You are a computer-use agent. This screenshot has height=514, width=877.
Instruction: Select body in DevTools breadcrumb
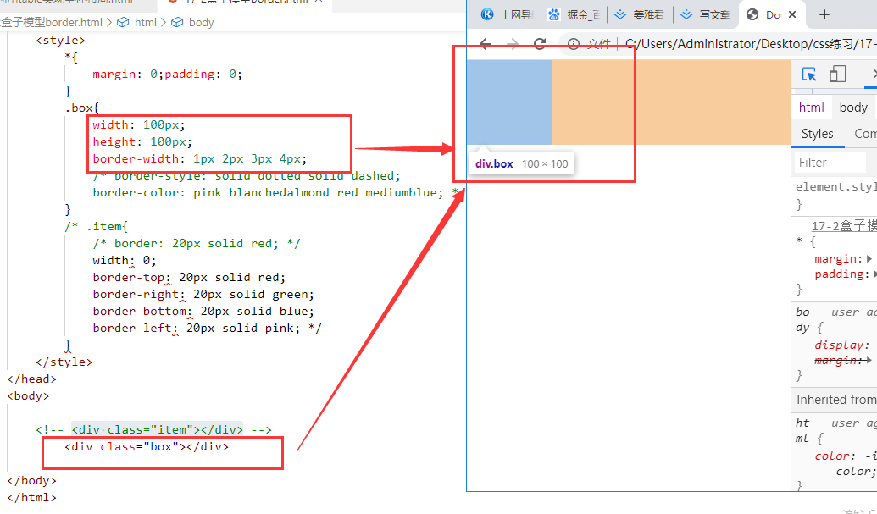point(853,108)
